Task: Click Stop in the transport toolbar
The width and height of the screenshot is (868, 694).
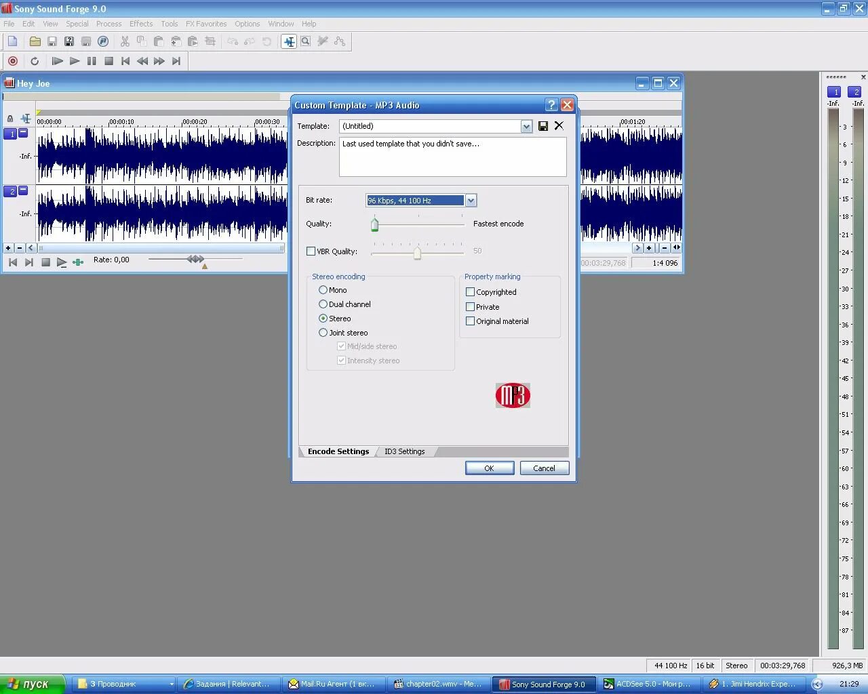Action: click(x=108, y=61)
